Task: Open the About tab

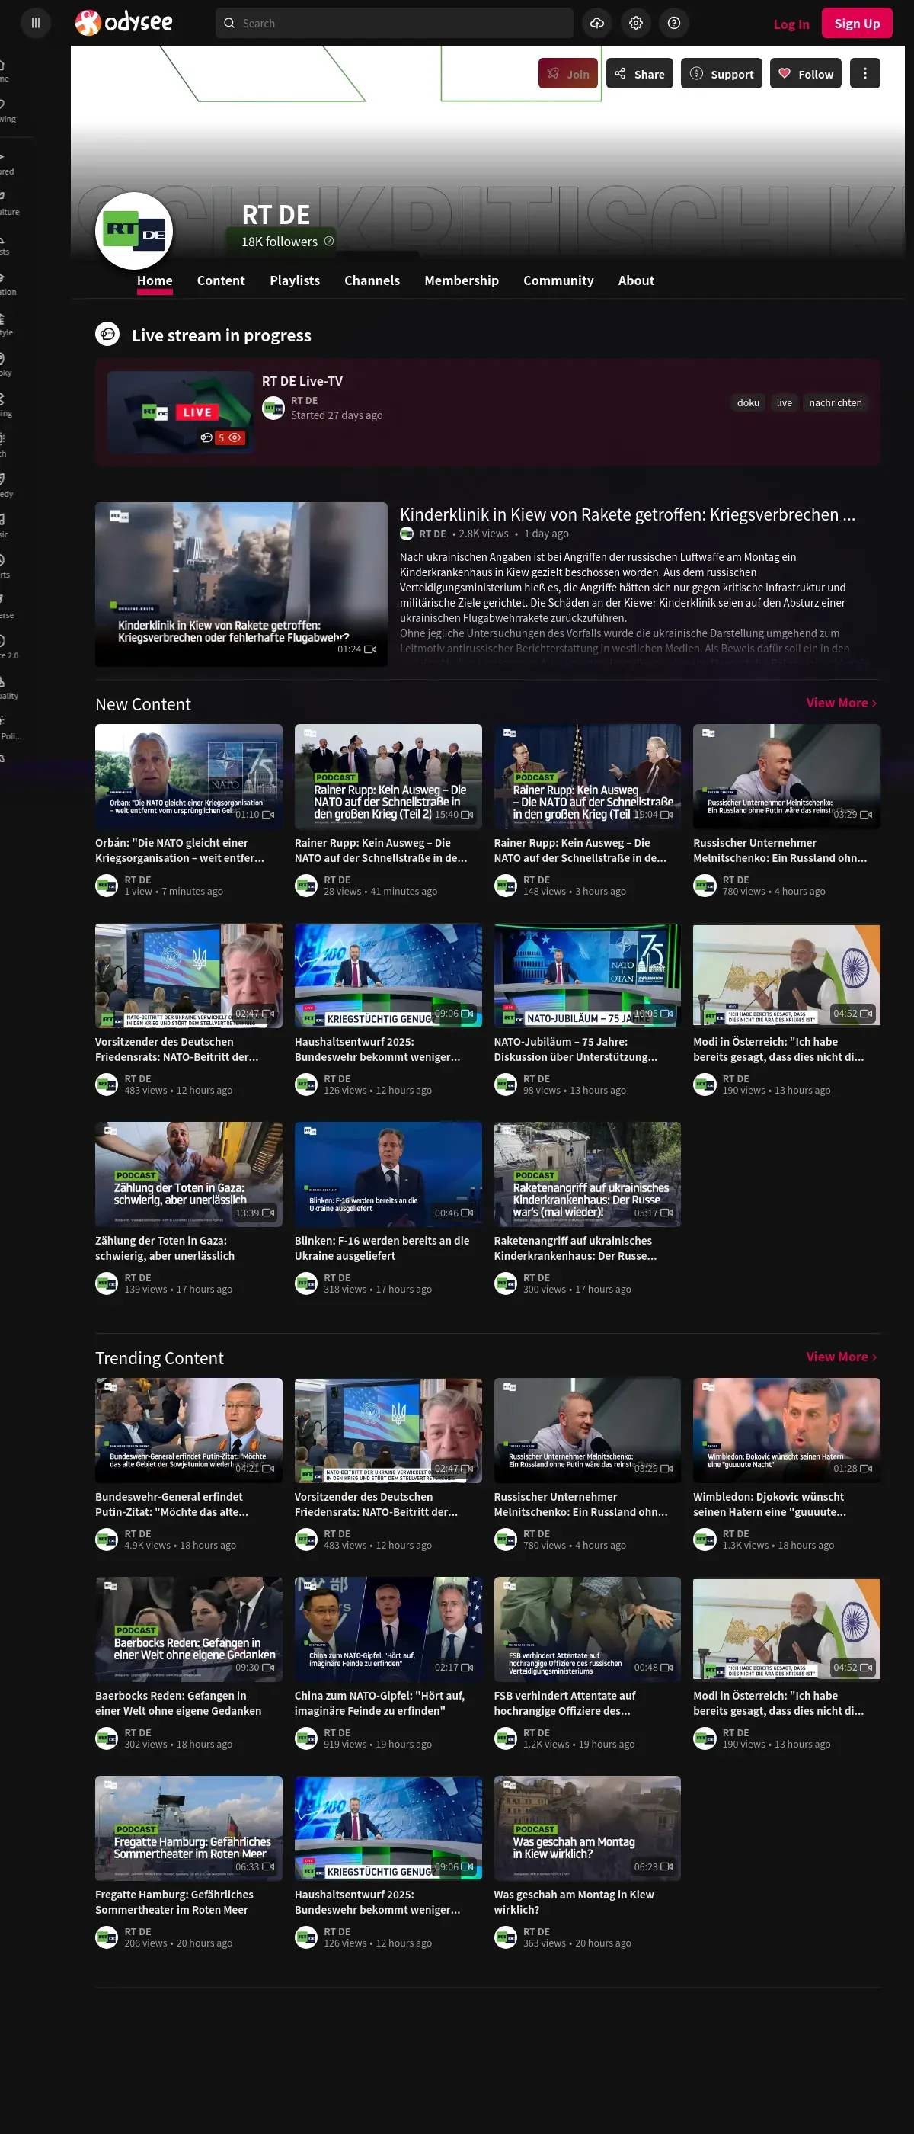Action: tap(636, 280)
